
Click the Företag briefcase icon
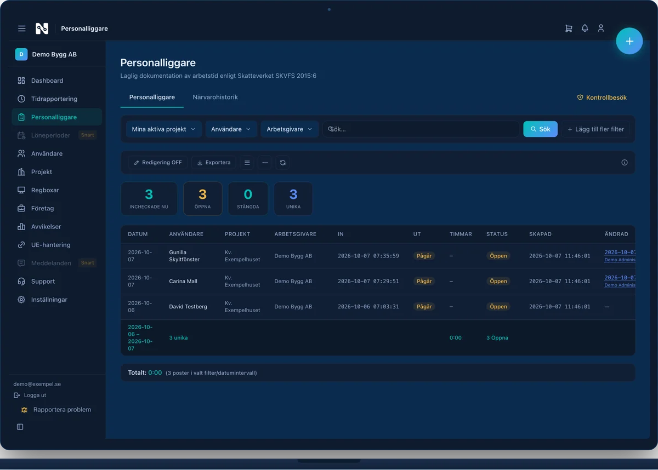(x=21, y=208)
